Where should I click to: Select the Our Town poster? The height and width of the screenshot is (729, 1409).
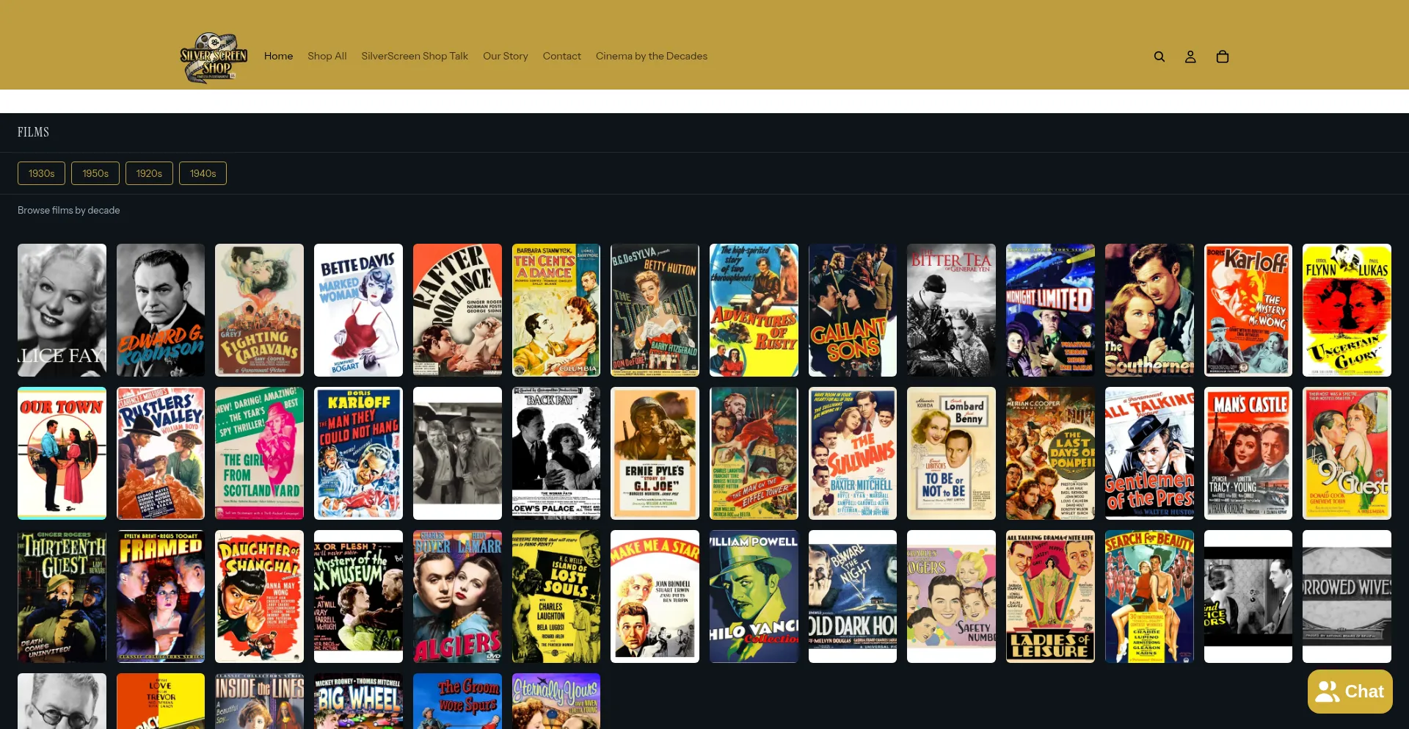click(62, 453)
